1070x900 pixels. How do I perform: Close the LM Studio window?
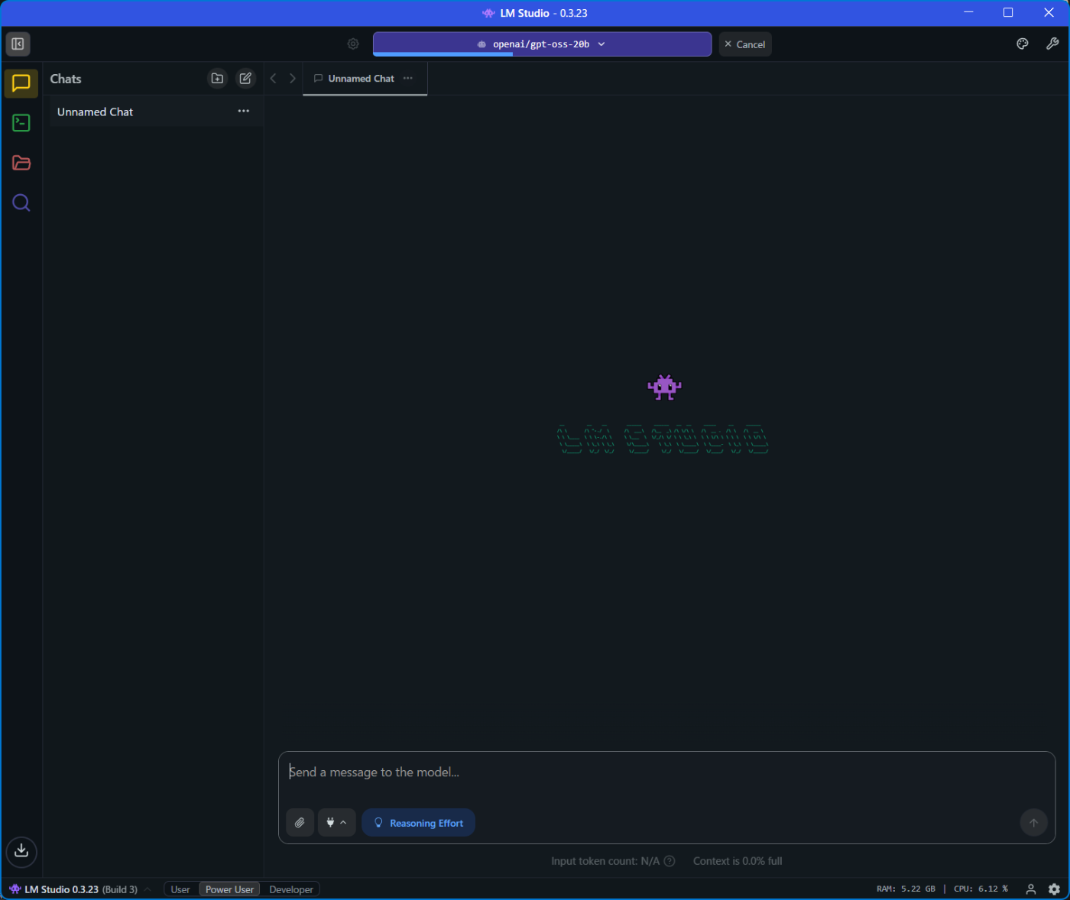(x=1049, y=12)
